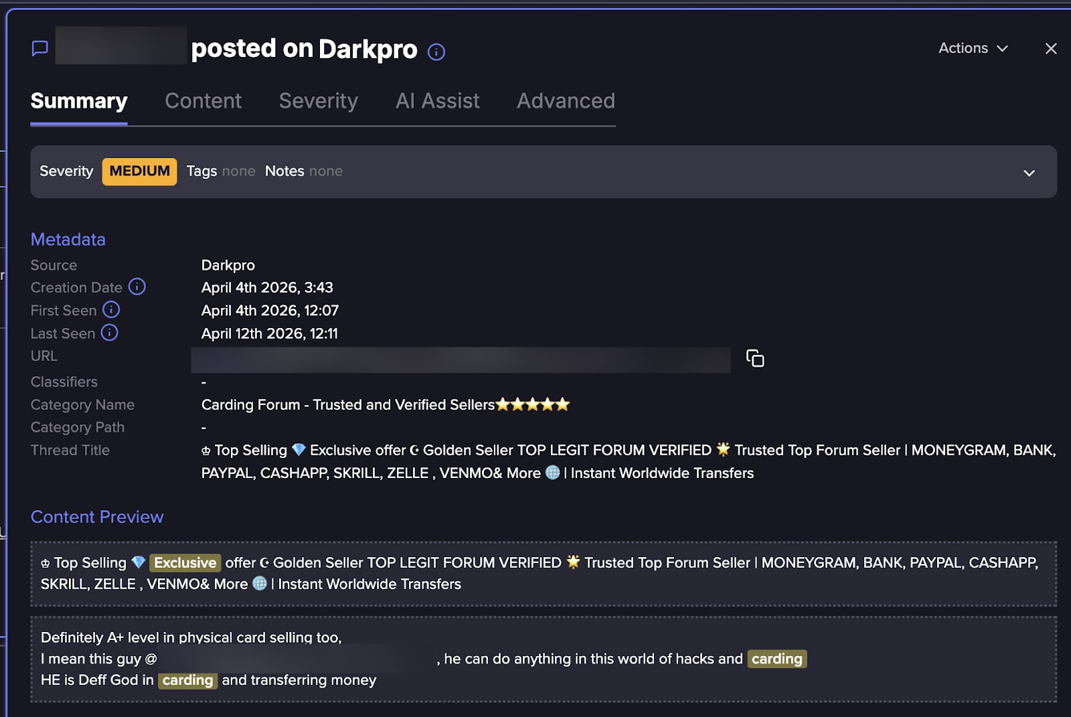This screenshot has height=717, width=1071.
Task: Click info icon beside the Darkpro title
Action: [x=436, y=52]
